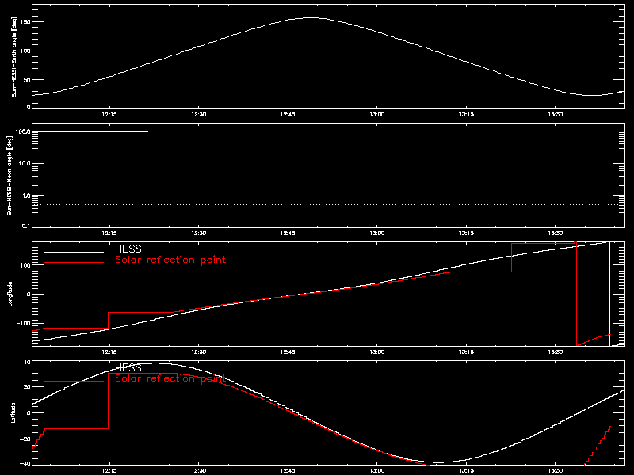This screenshot has height=475, width=634.
Task: Click tick value -20 on Latitude axis
Action: pyautogui.click(x=25, y=439)
